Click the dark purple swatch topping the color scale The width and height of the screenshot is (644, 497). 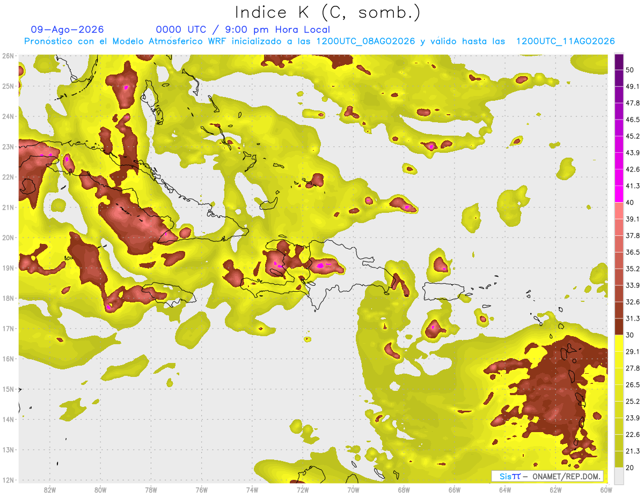click(x=619, y=62)
